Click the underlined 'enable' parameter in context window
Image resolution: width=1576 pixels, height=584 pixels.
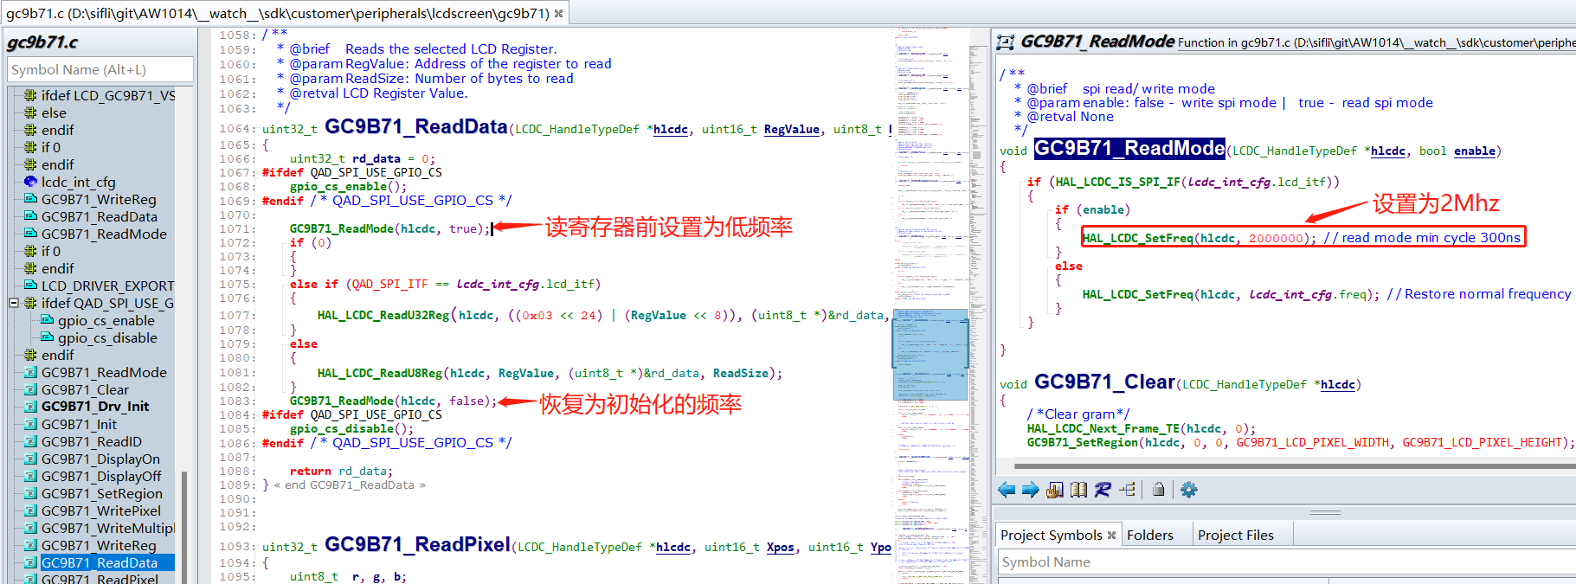[1475, 151]
